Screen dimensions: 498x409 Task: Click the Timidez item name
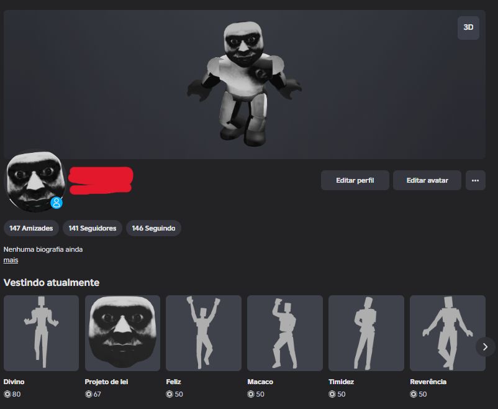tap(341, 382)
